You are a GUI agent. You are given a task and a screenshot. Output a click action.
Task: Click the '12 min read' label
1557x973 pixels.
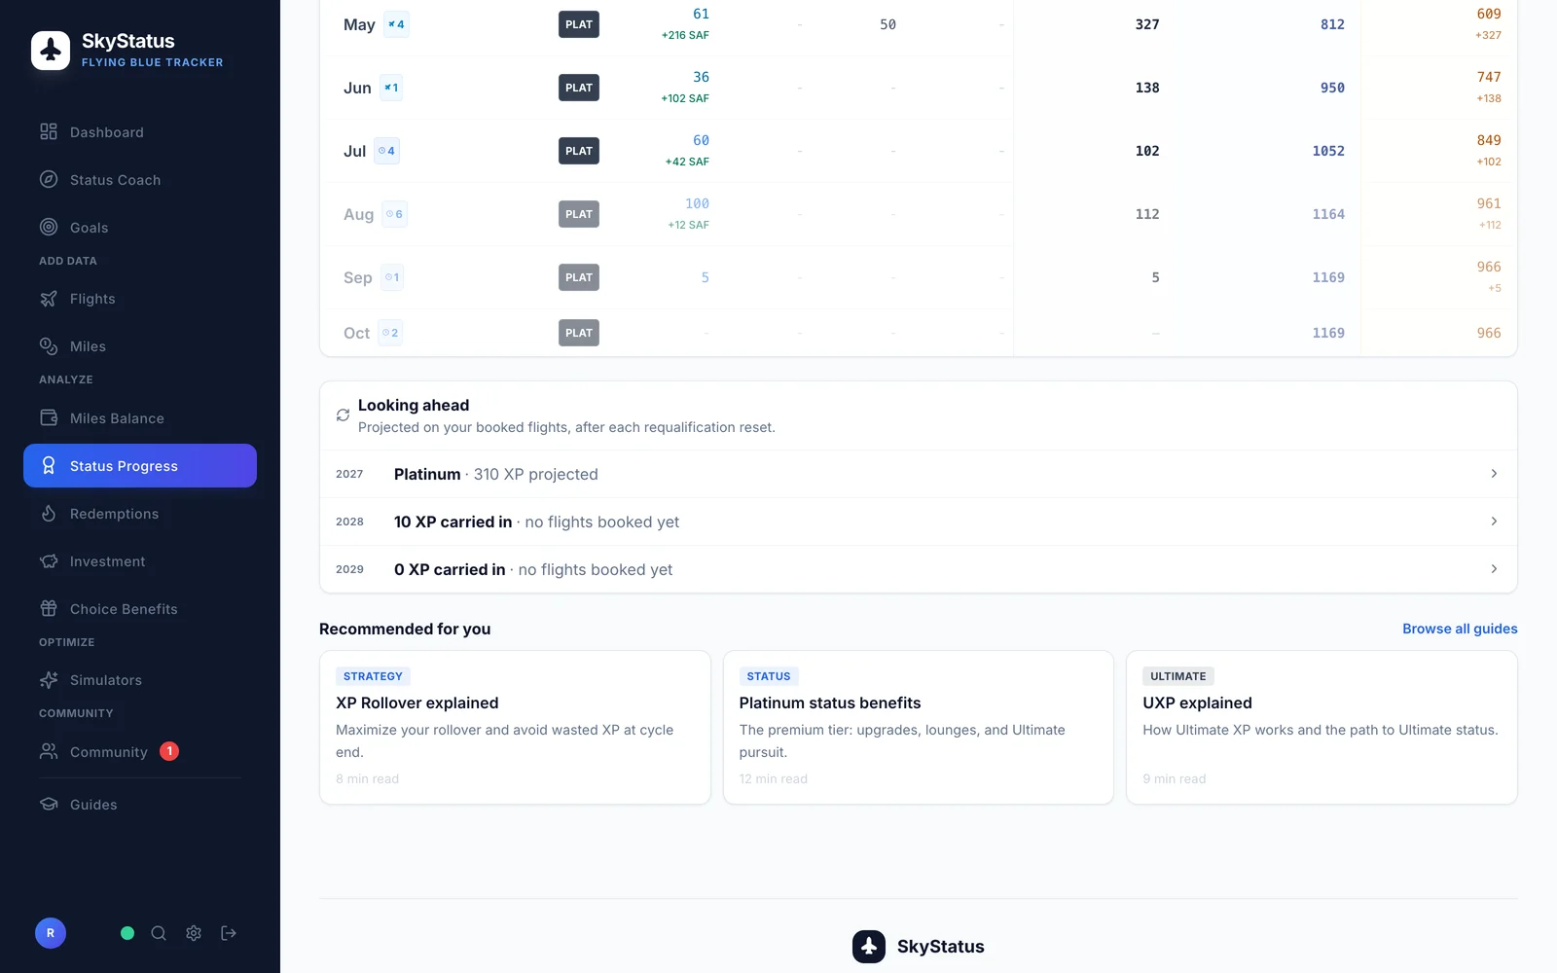click(774, 778)
